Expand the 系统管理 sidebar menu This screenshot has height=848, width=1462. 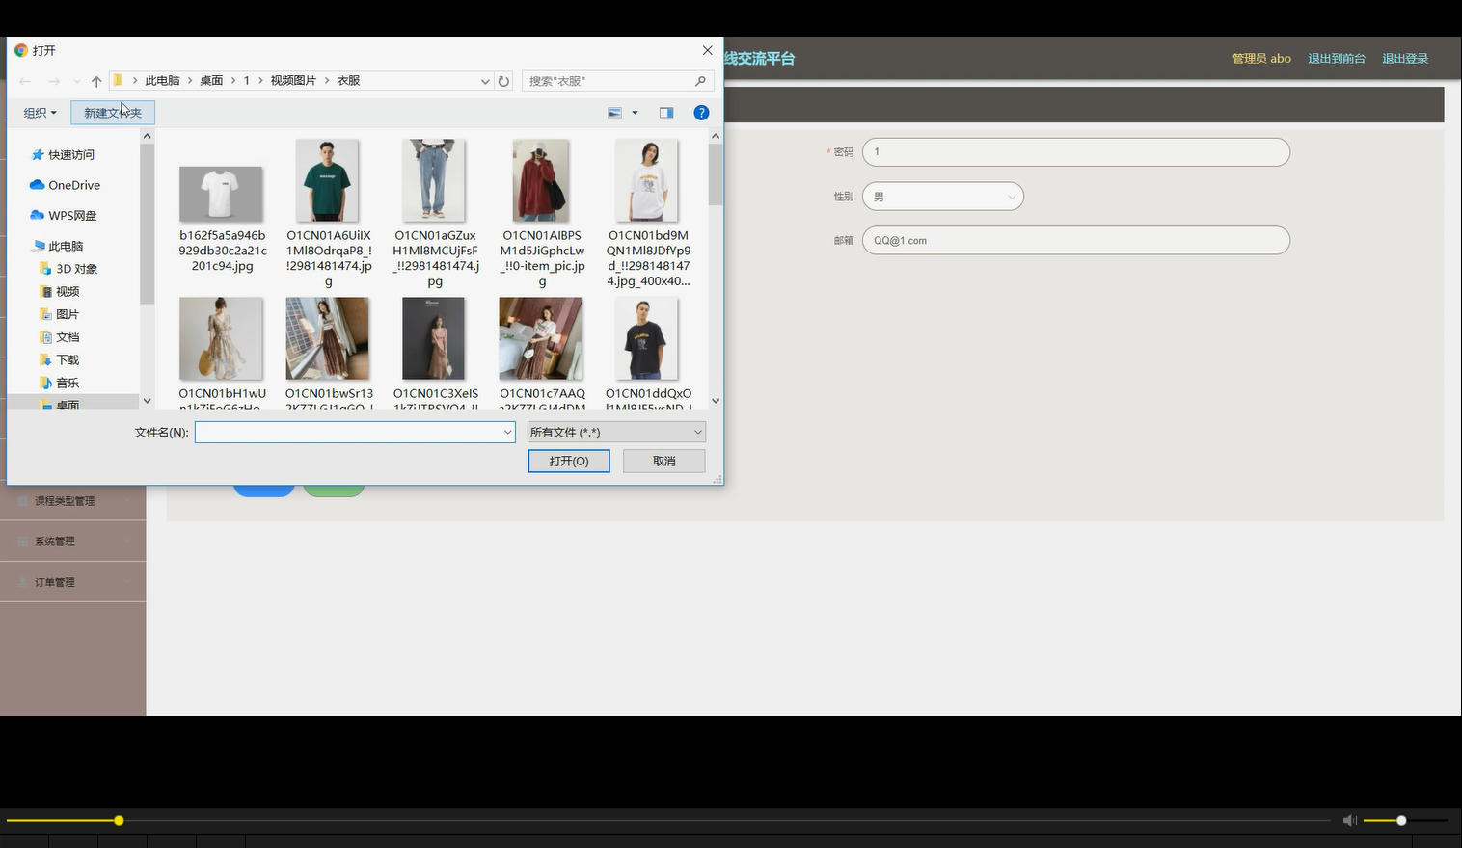click(x=73, y=542)
